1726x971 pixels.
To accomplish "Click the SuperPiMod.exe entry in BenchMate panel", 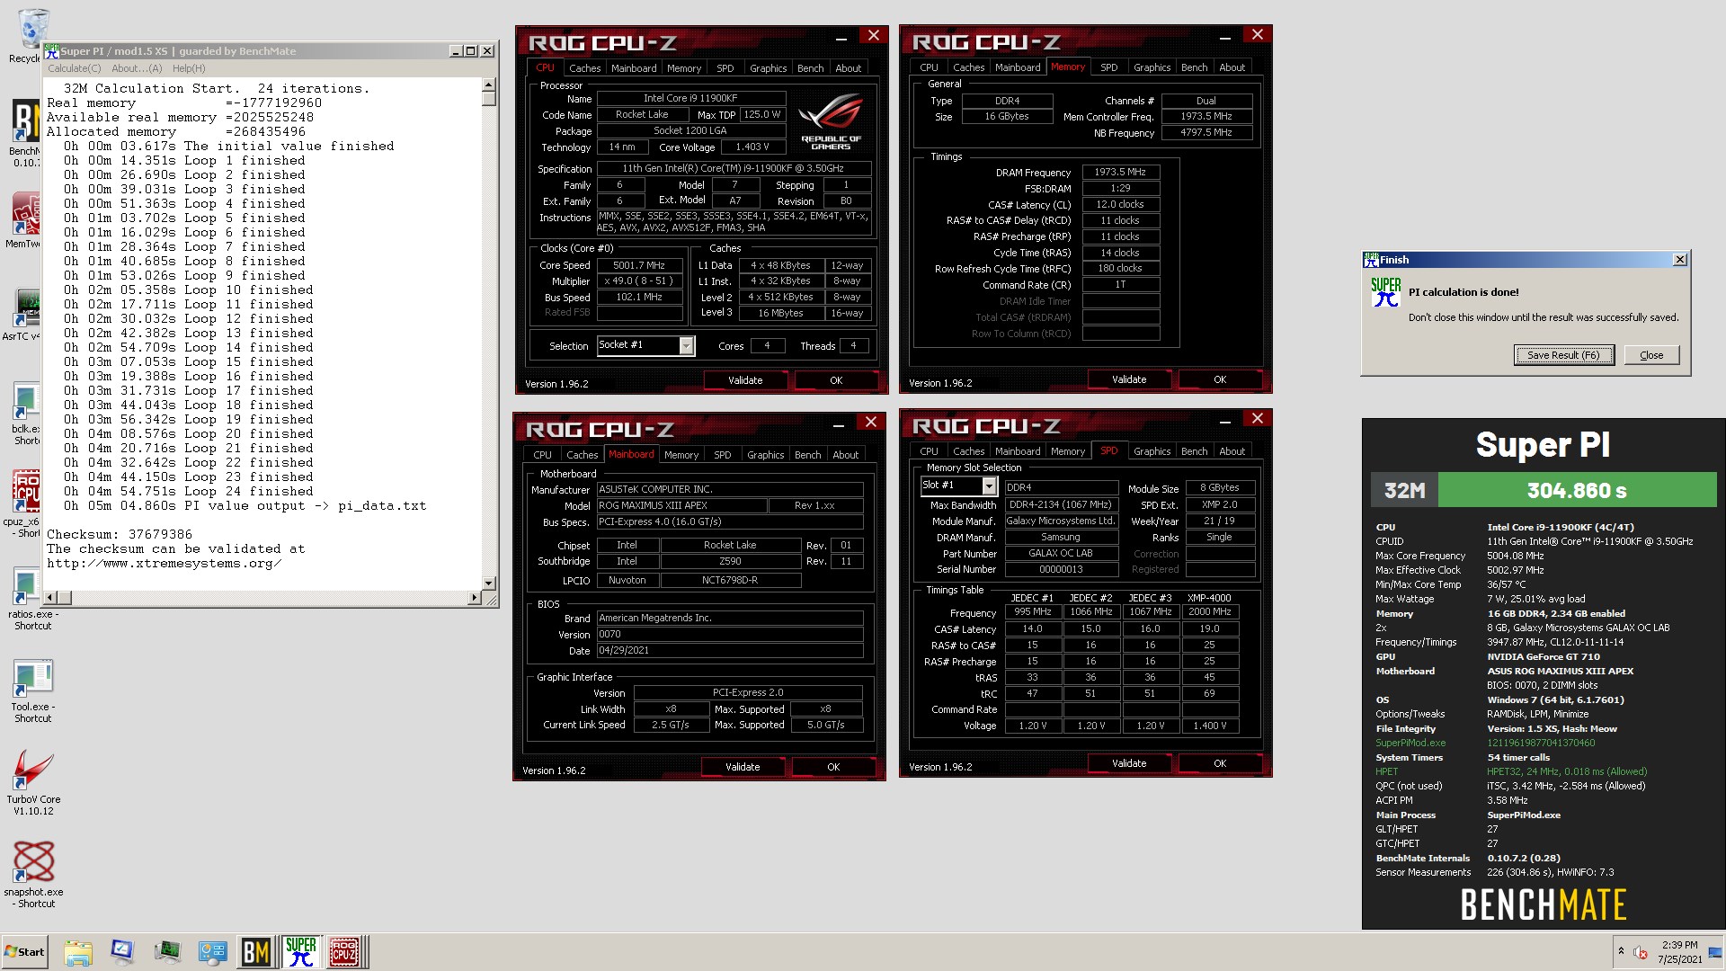I will coord(1410,743).
